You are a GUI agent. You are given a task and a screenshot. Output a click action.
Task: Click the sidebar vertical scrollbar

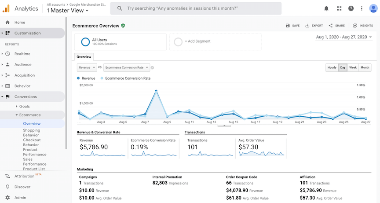coord(66,83)
